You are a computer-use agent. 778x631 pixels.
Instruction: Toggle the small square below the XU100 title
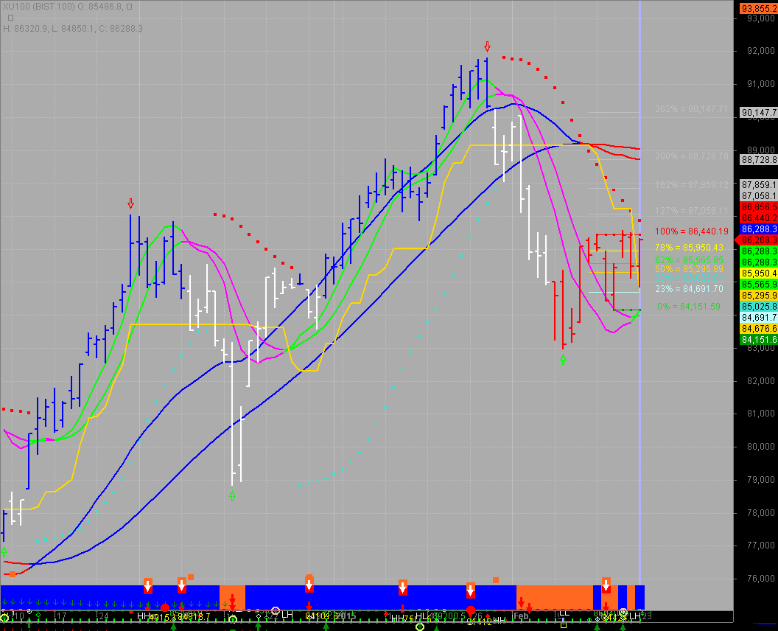(10, 17)
